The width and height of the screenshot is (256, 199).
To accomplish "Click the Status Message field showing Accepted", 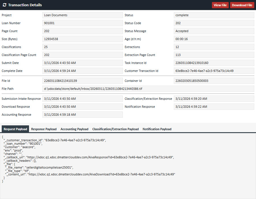I will click(214, 31).
